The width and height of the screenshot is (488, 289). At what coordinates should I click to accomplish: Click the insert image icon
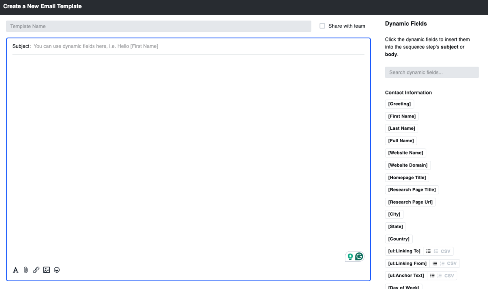coord(46,270)
